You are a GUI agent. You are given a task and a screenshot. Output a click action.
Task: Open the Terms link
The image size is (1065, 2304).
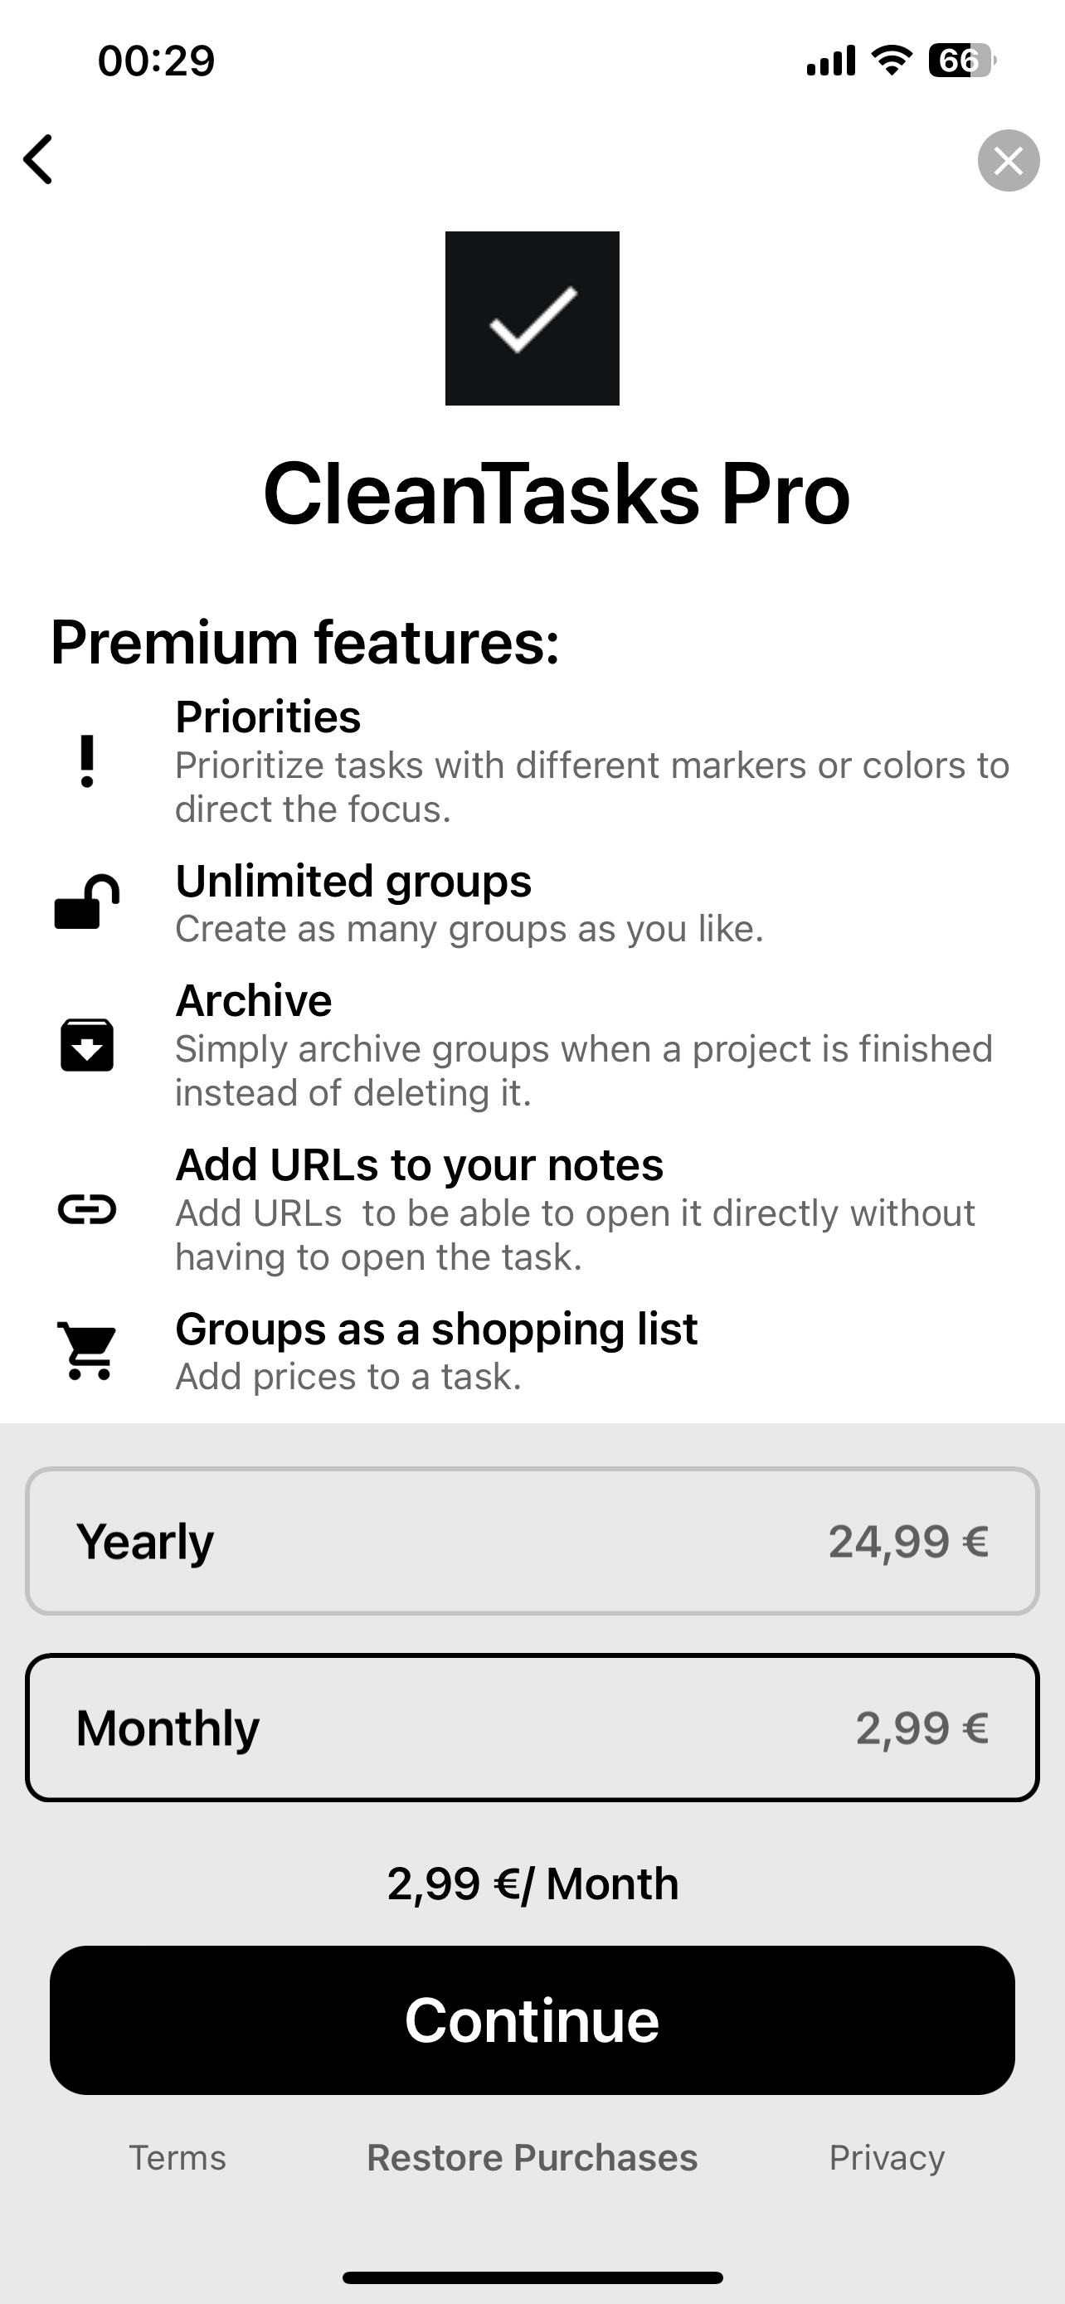coord(177,2157)
